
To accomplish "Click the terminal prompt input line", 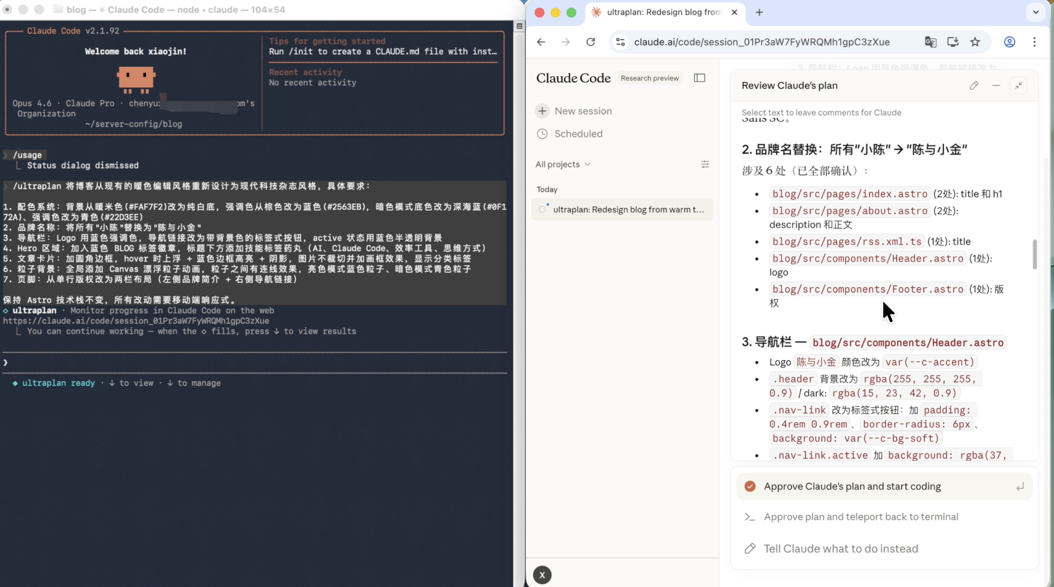I will tap(255, 363).
